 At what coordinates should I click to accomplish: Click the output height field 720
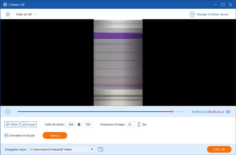[88, 124]
